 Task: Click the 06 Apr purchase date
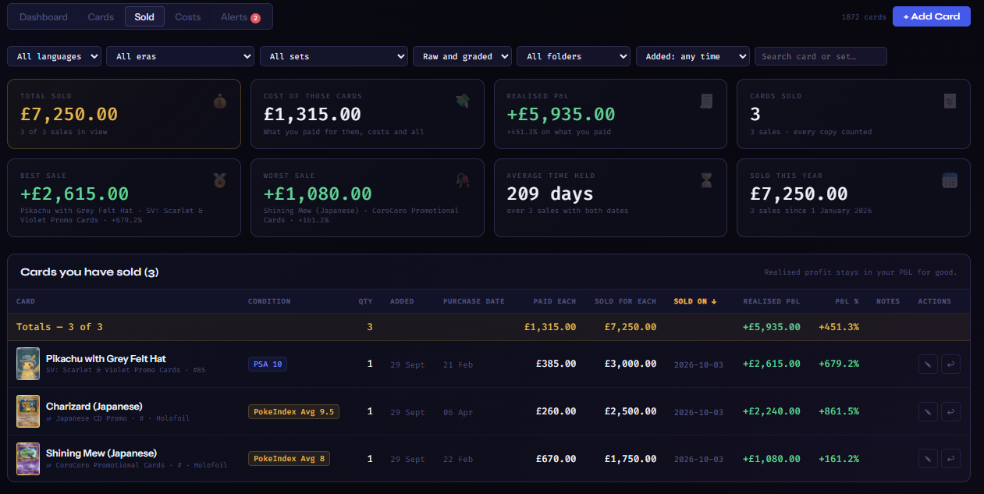coord(458,412)
